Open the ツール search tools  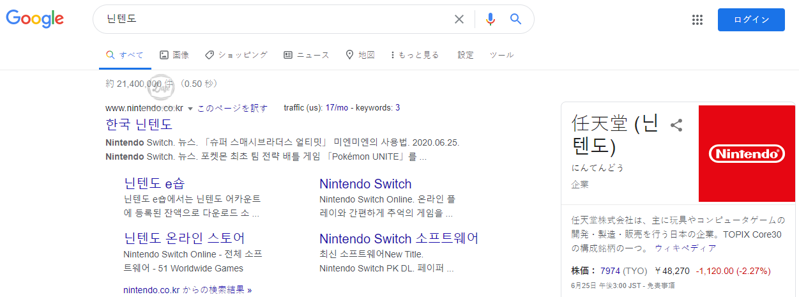pyautogui.click(x=501, y=55)
